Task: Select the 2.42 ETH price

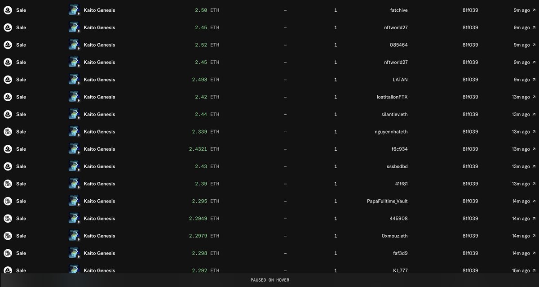Action: 207,97
